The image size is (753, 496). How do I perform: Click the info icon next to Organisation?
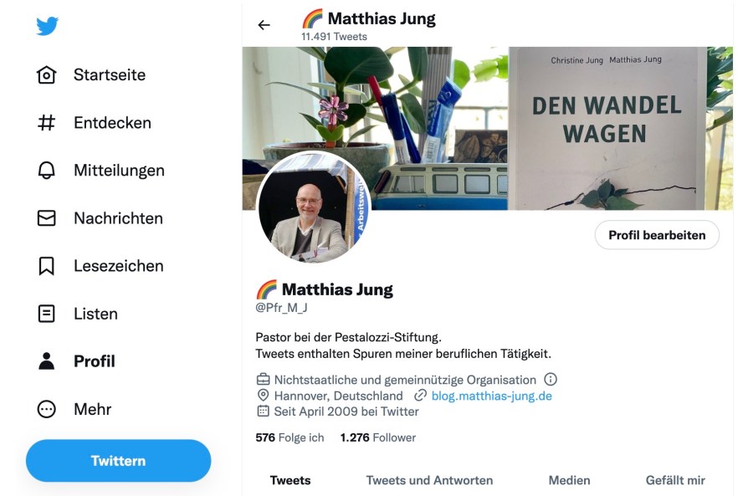pyautogui.click(x=551, y=380)
